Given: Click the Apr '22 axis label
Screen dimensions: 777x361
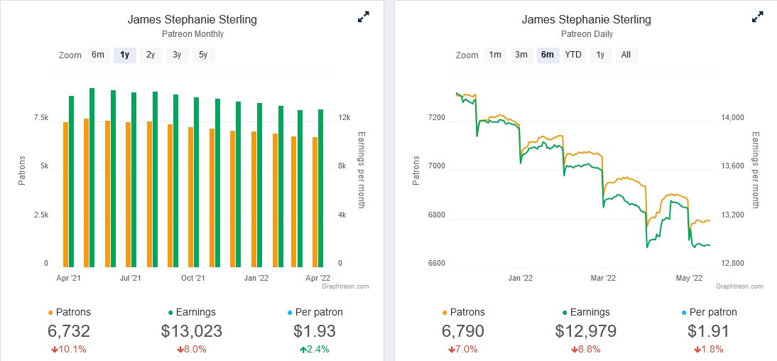Looking at the screenshot, I should [317, 278].
